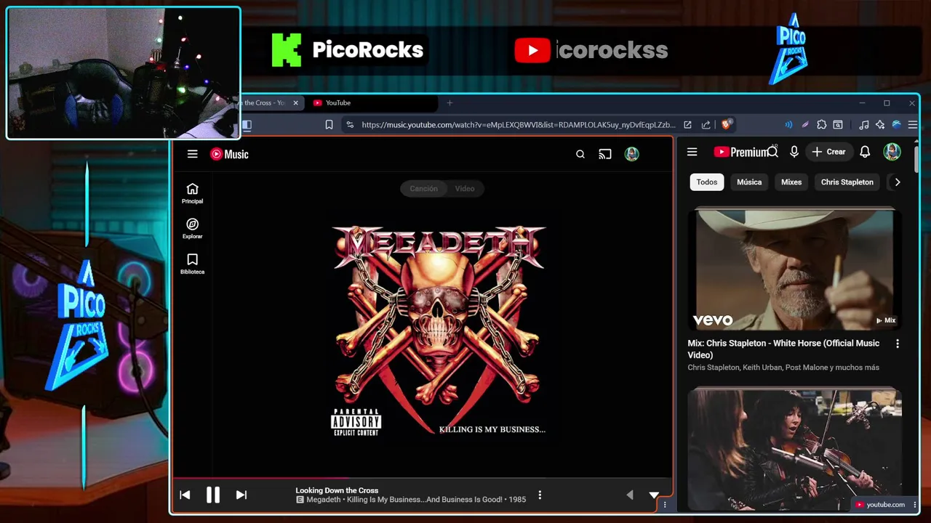Open the song's three-dot options menu
Image resolution: width=931 pixels, height=523 pixels.
tap(540, 495)
